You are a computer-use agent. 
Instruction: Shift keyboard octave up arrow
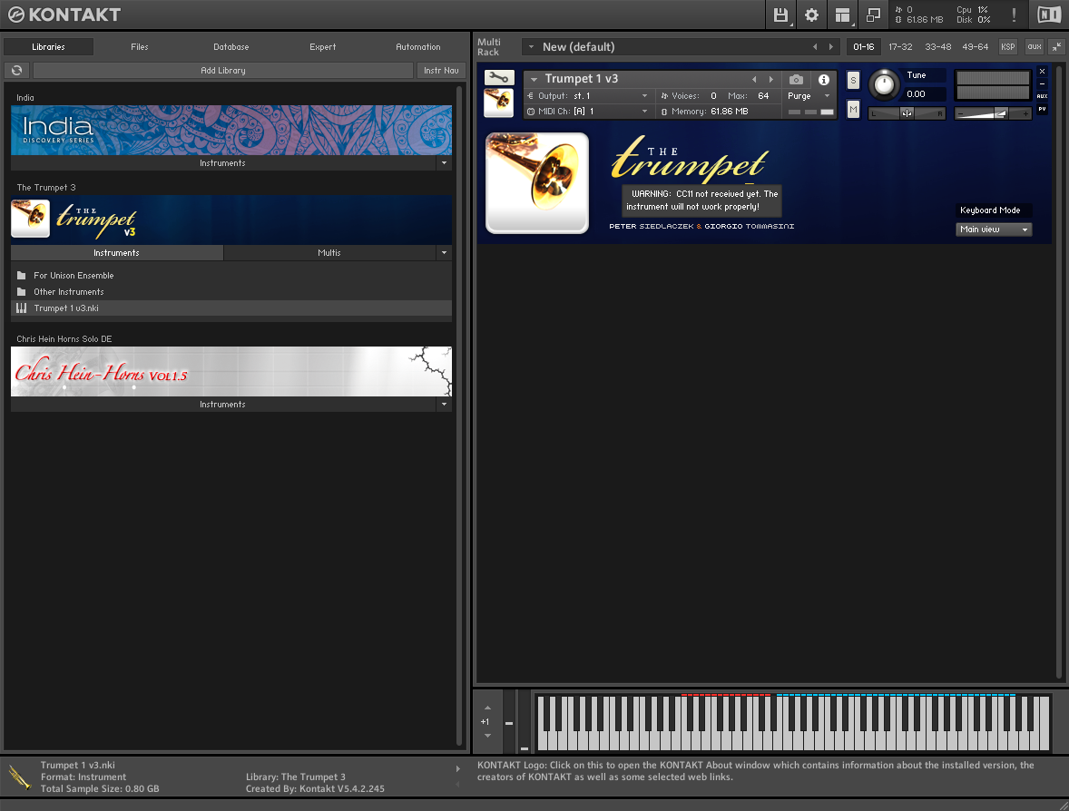coord(487,708)
